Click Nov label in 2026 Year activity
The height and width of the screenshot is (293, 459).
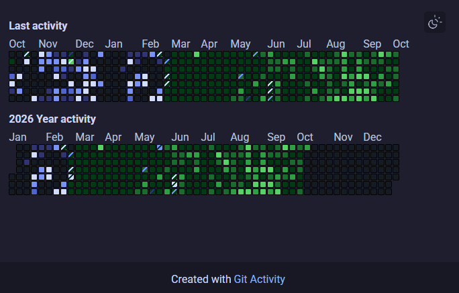pyautogui.click(x=344, y=137)
